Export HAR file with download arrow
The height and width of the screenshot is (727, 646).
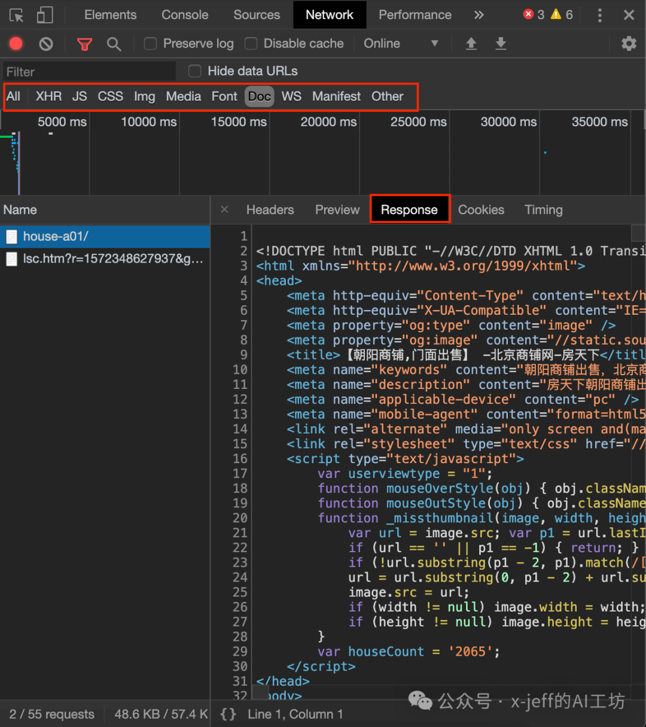pyautogui.click(x=501, y=44)
